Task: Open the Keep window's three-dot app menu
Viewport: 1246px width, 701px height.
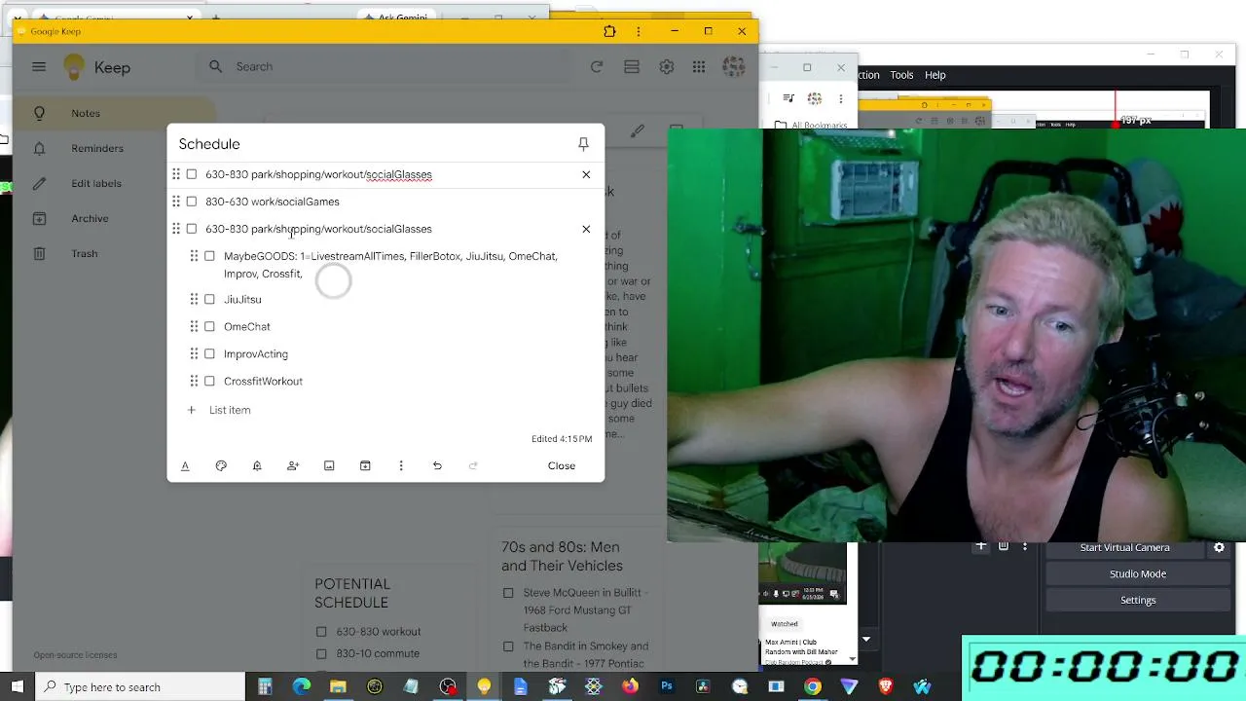Action: click(x=639, y=31)
